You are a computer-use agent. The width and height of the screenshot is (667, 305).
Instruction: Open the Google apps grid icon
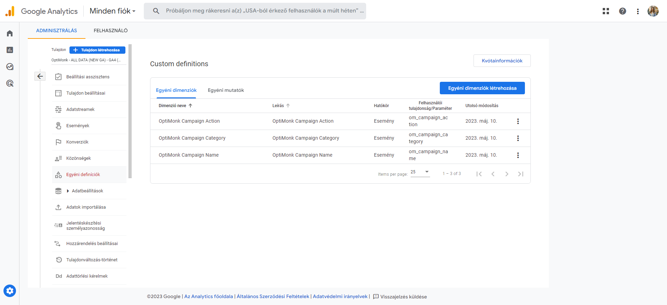606,11
